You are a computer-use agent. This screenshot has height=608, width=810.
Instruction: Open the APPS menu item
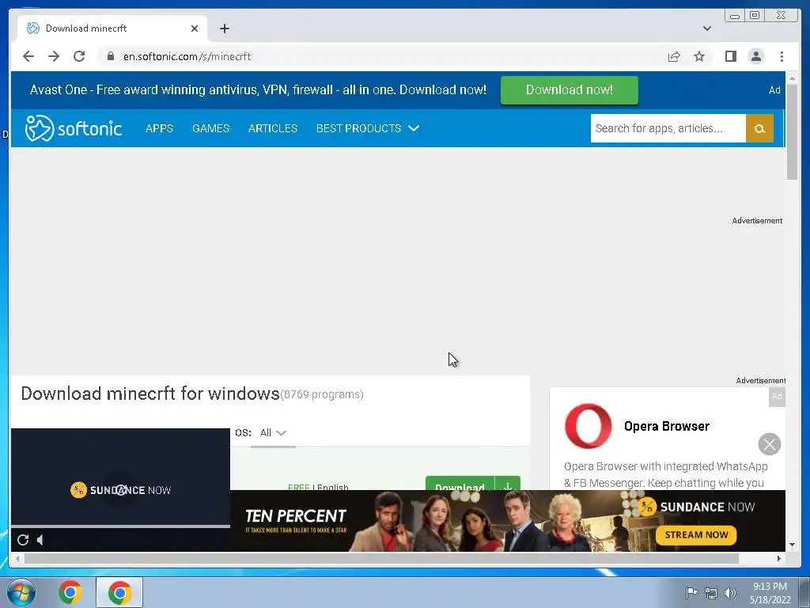159,128
